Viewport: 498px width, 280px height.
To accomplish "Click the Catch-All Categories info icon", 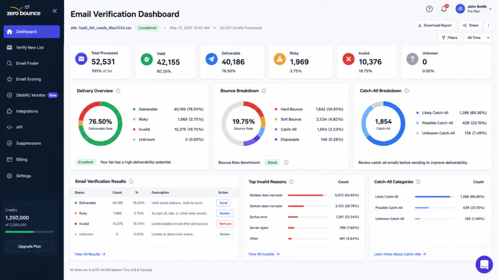I will tap(418, 182).
